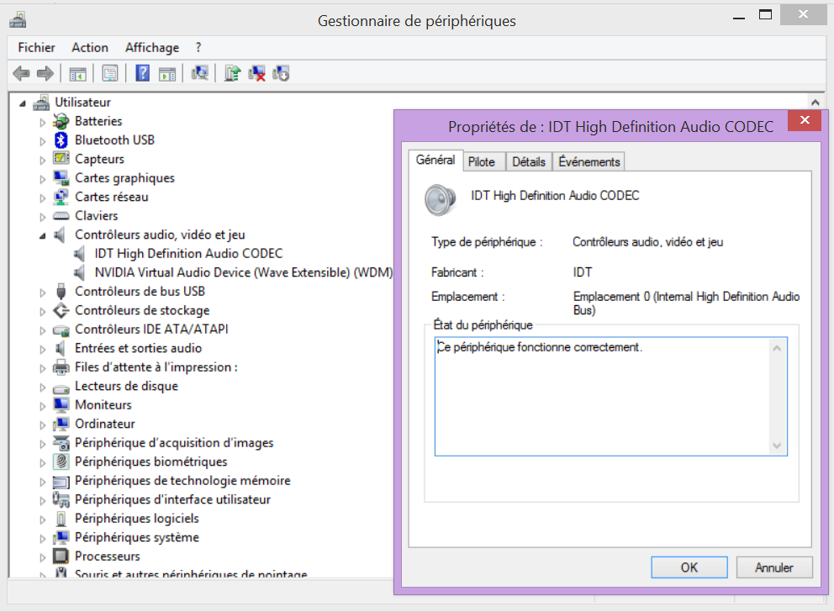Select the Processeurs chip icon
Viewport: 834px width, 612px height.
tap(61, 557)
